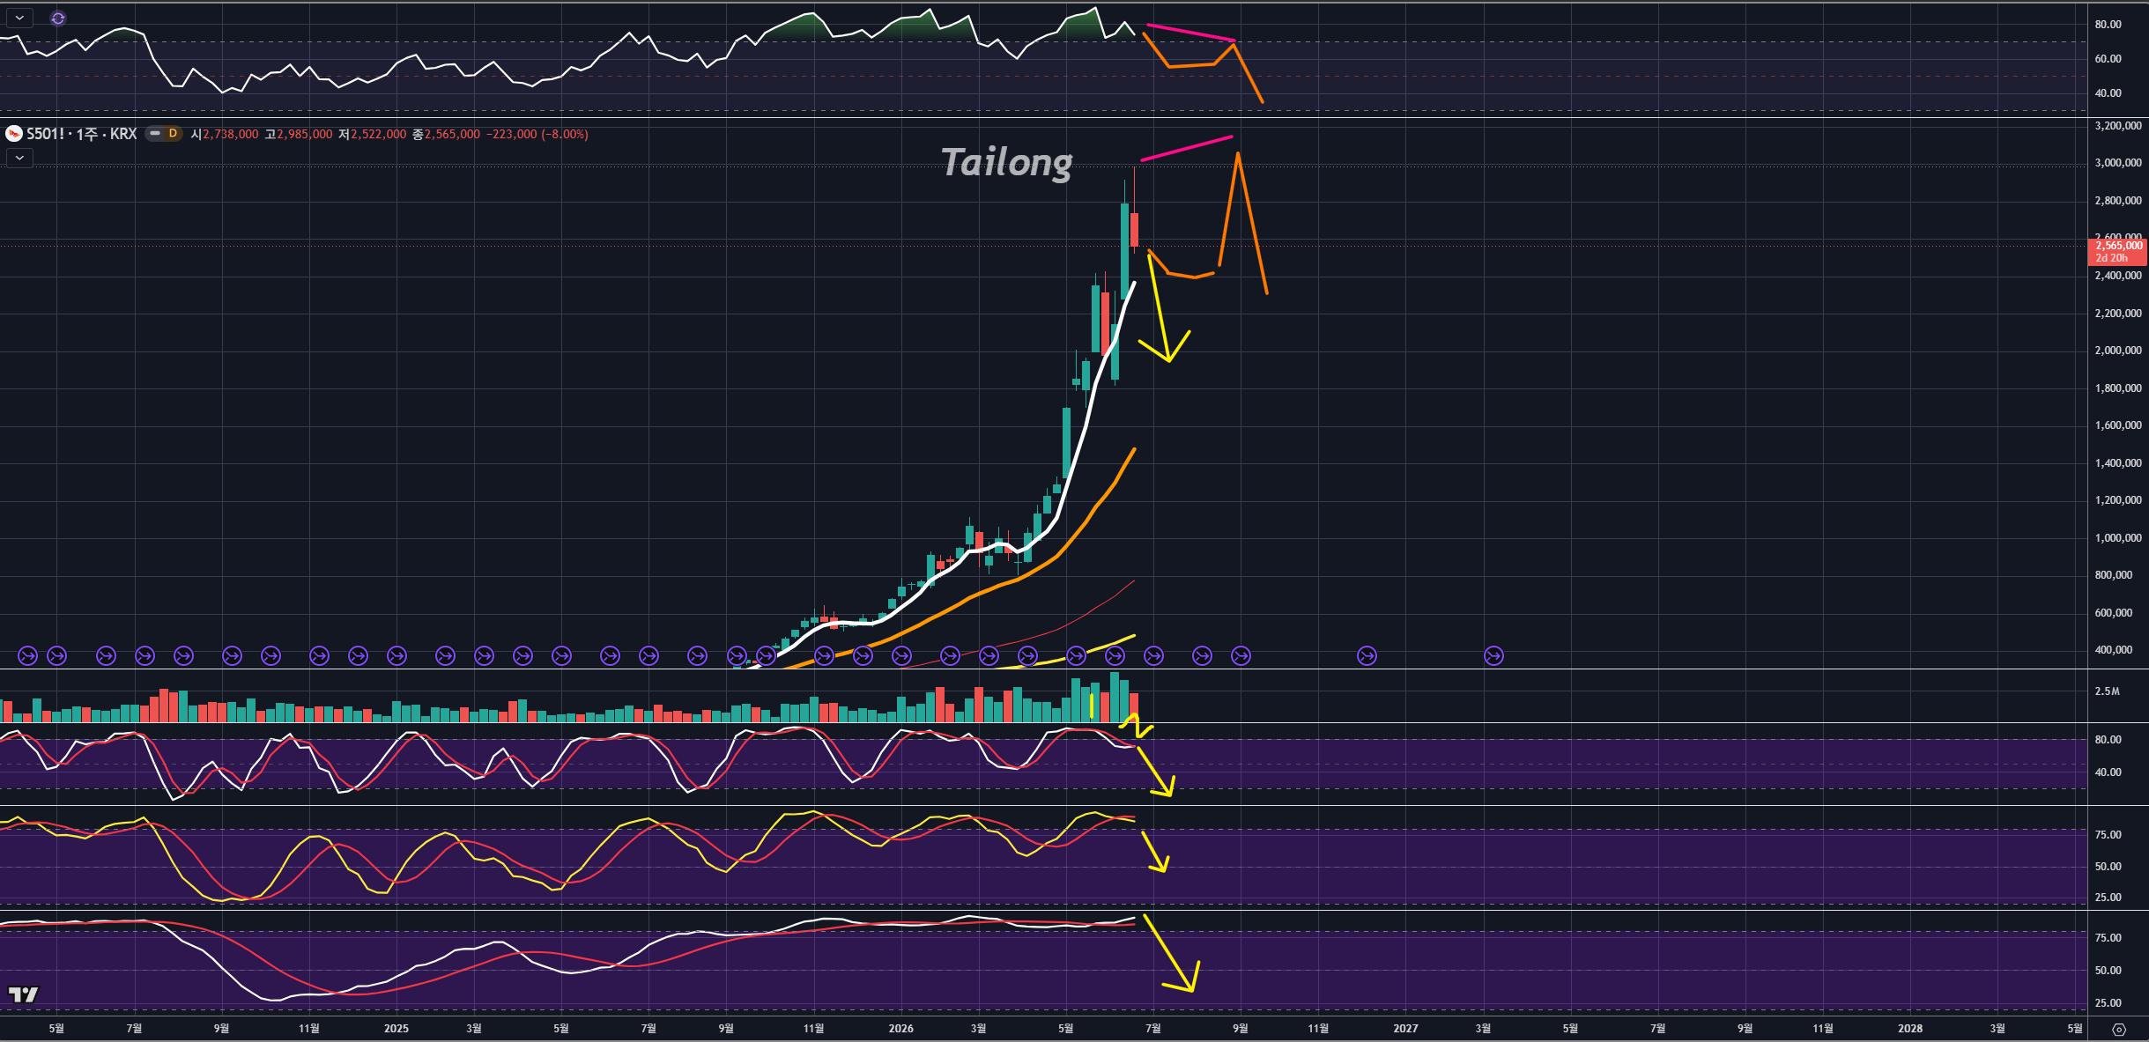Collapse the top indicator pane using its chevron

tap(19, 18)
